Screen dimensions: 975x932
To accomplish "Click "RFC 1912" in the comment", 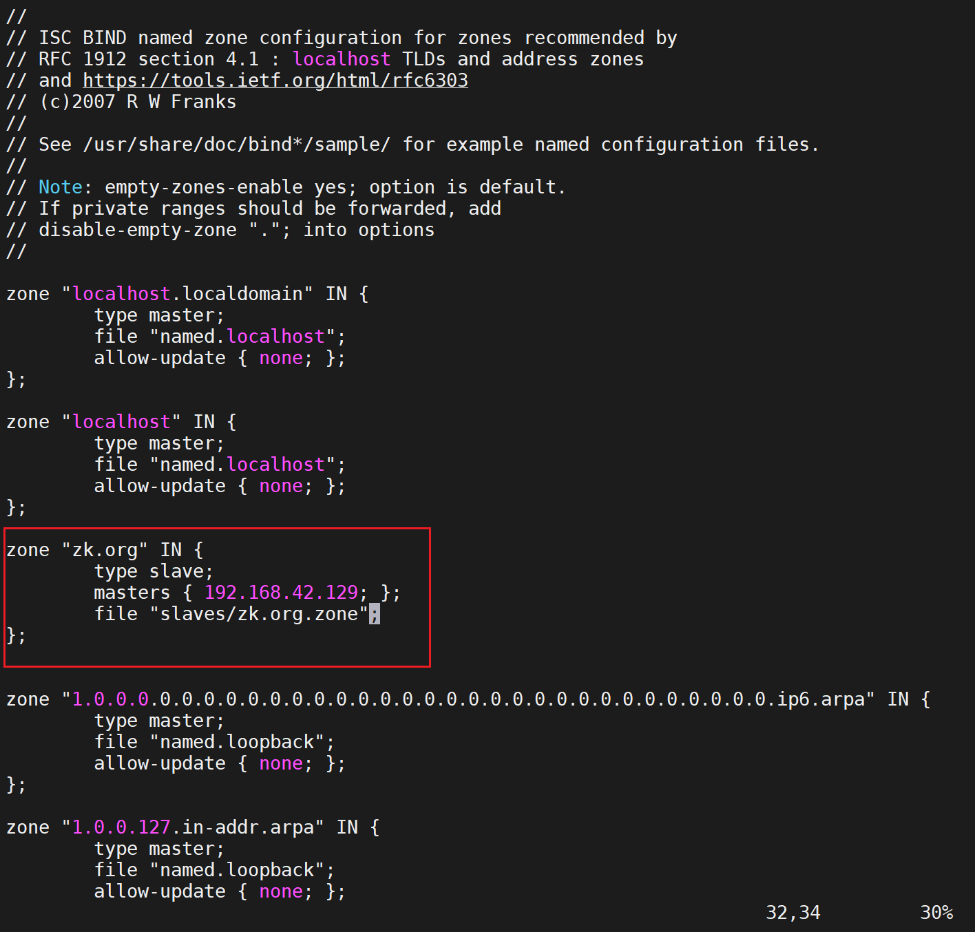I will click(83, 59).
